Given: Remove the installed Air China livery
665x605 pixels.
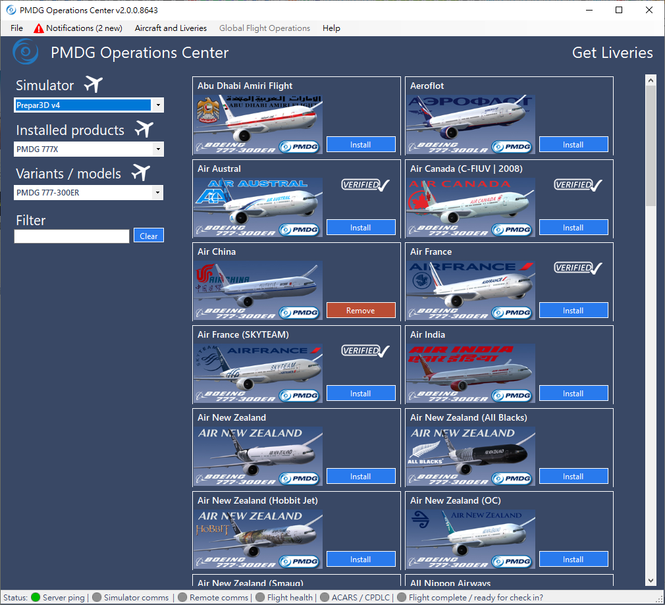Looking at the screenshot, I should tap(361, 311).
